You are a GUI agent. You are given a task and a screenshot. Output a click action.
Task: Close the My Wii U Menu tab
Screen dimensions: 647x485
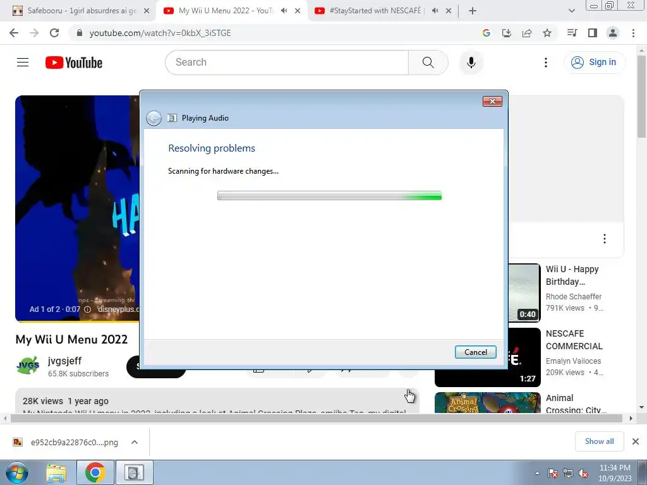coord(298,11)
